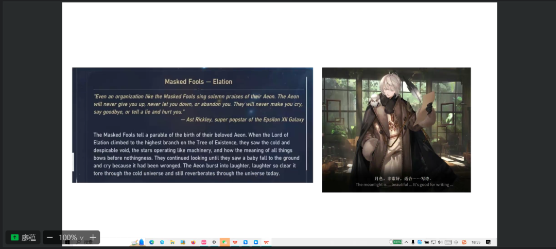The image size is (556, 249).
Task: Open Internet Explorer from the taskbar
Action: click(x=162, y=242)
